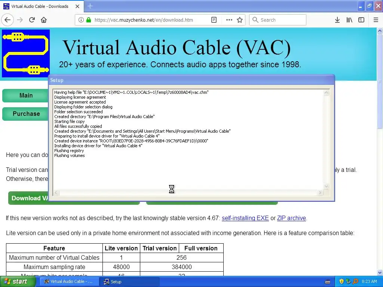Click the "Maximum number of Virtual Cables" cell

click(x=54, y=257)
